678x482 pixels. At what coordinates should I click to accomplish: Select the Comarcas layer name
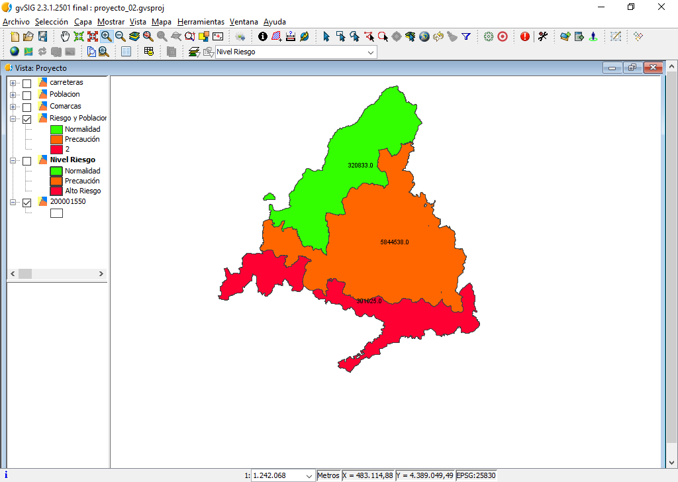point(66,106)
